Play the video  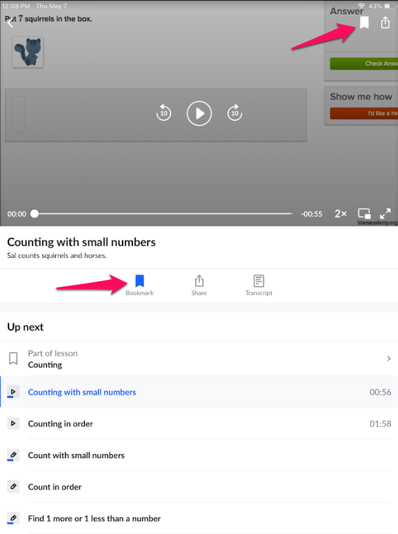click(x=200, y=113)
